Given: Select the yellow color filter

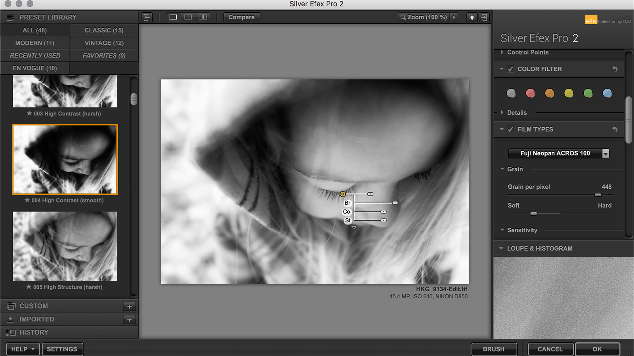Looking at the screenshot, I should tap(569, 93).
